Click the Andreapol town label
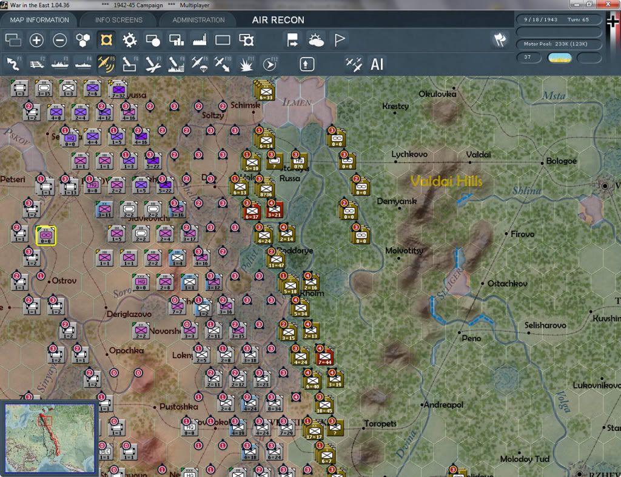Viewport: 621px width, 477px height. point(443,405)
